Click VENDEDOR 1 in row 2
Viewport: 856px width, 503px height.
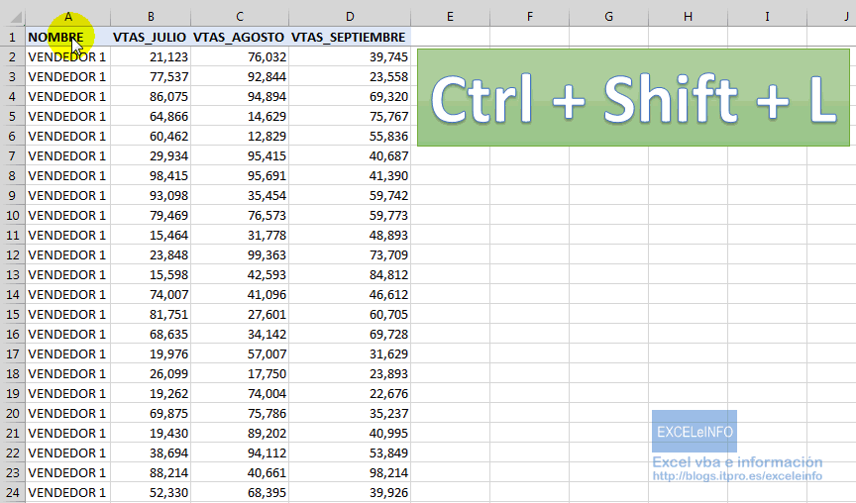click(x=68, y=56)
